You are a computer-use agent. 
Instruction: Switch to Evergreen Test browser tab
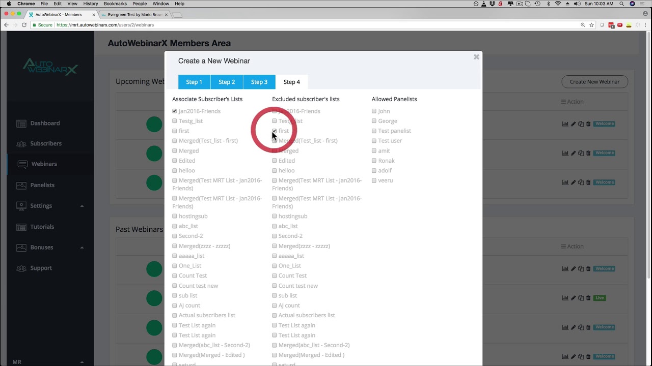(134, 15)
